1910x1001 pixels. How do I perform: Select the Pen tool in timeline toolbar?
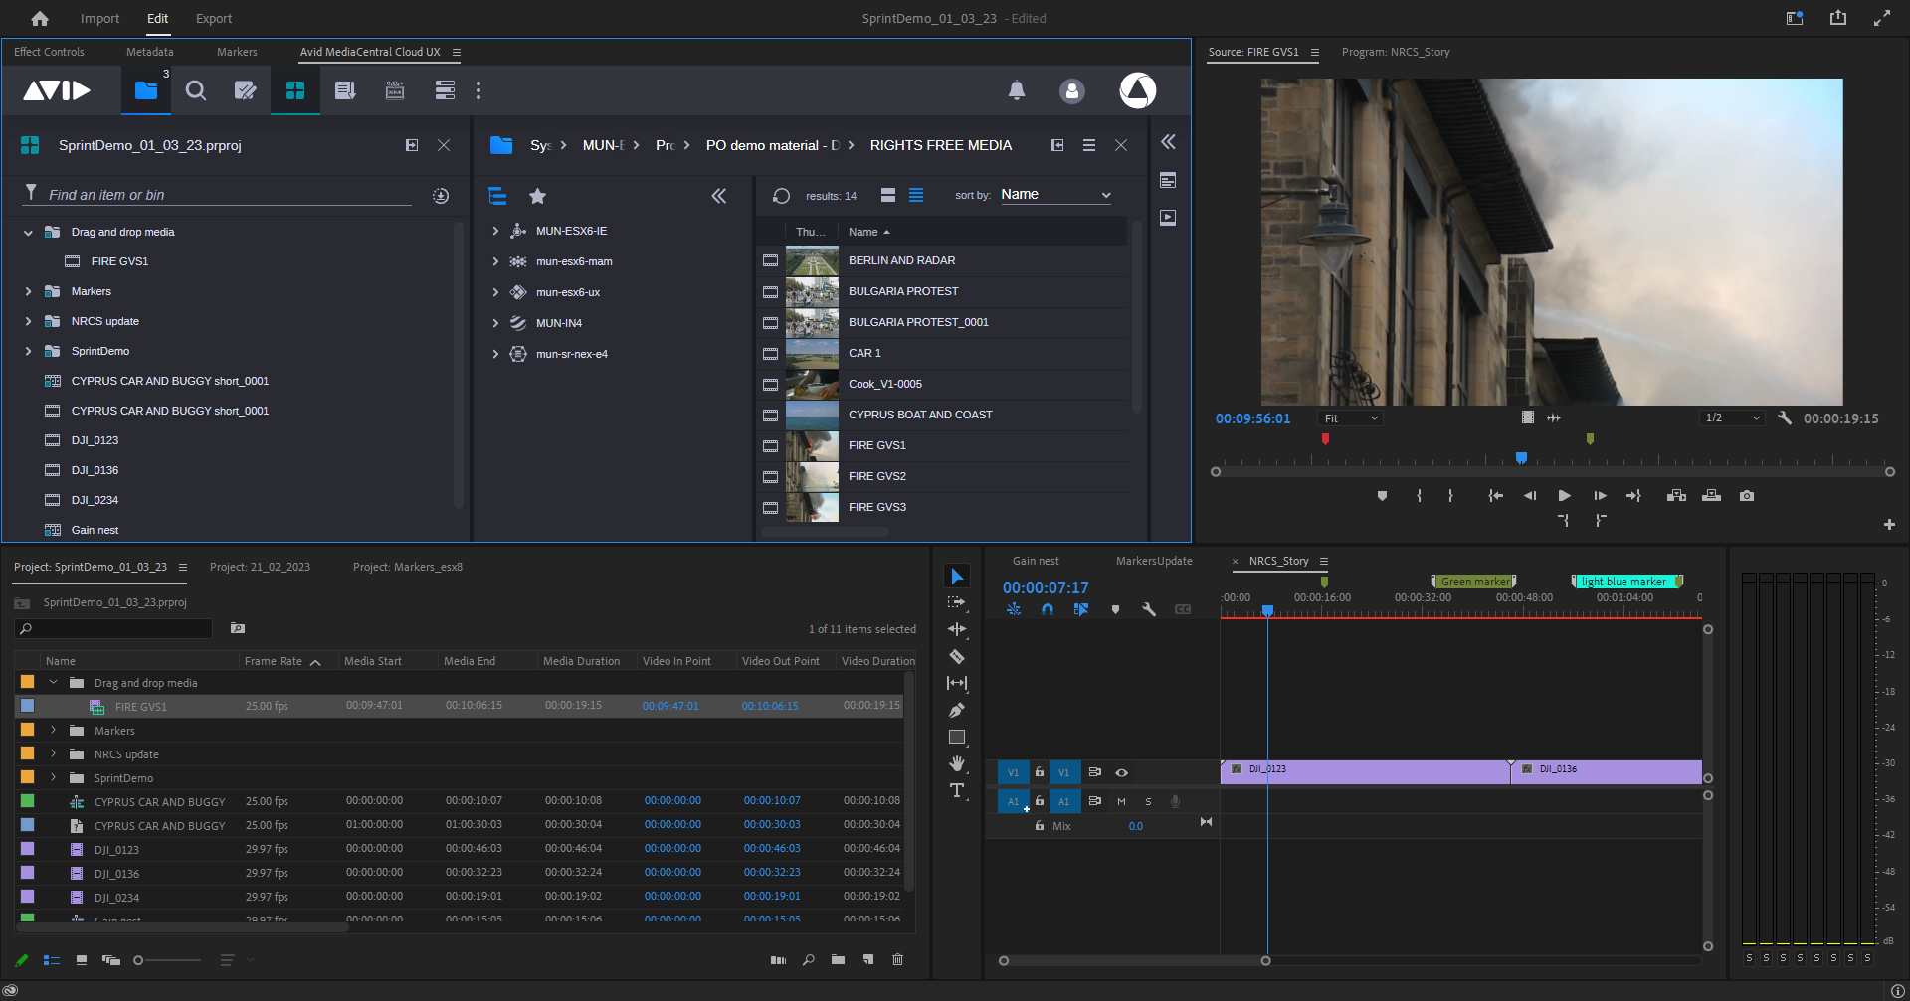pos(957,709)
